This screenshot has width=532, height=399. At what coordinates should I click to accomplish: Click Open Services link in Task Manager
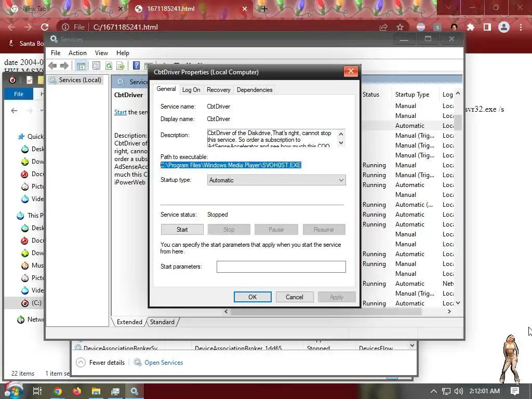pyautogui.click(x=164, y=362)
